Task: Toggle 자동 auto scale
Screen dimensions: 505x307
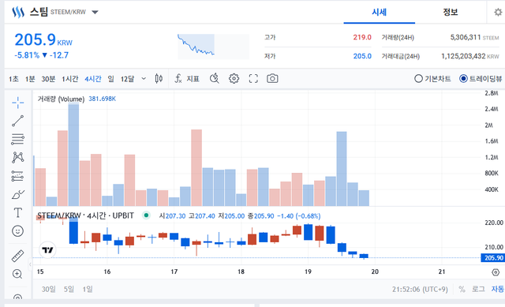Action: (x=497, y=290)
